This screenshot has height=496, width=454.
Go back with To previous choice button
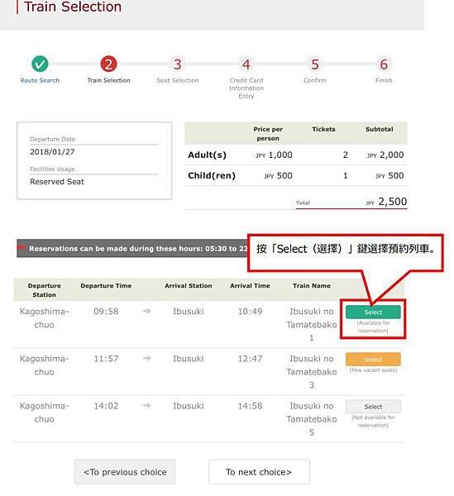coord(125,472)
